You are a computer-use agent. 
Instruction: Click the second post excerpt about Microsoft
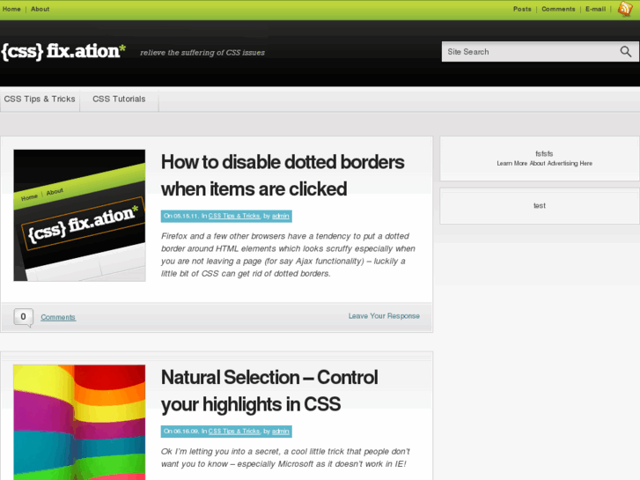click(x=285, y=457)
